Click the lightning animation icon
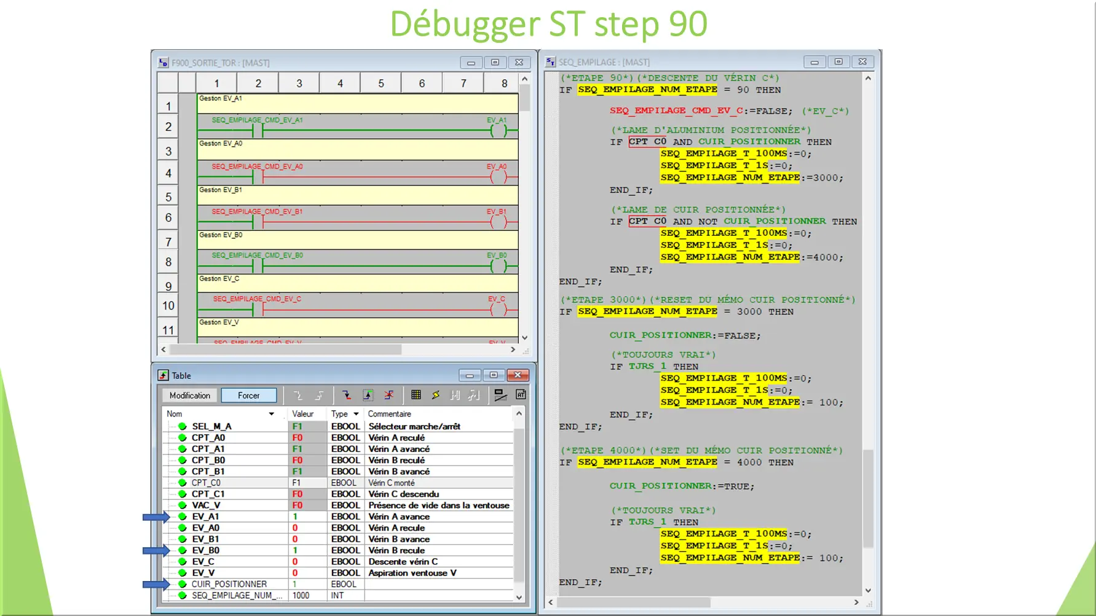Viewport: 1096px width, 616px height. (x=436, y=396)
